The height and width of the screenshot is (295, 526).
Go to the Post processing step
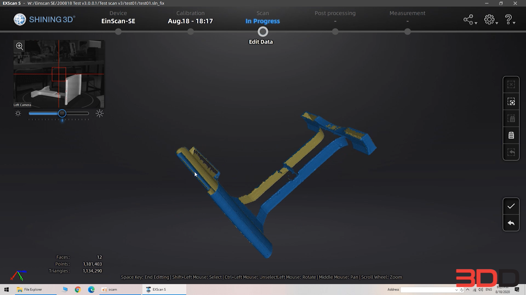[335, 13]
